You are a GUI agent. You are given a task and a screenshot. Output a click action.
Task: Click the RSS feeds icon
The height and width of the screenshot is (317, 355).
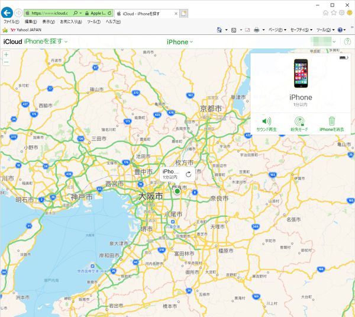tap(234, 30)
